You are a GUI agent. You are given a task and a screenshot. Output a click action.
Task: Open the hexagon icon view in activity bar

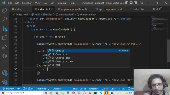pos(5,56)
